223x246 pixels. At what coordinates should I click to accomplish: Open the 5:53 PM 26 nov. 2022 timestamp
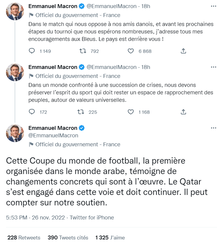(35, 218)
